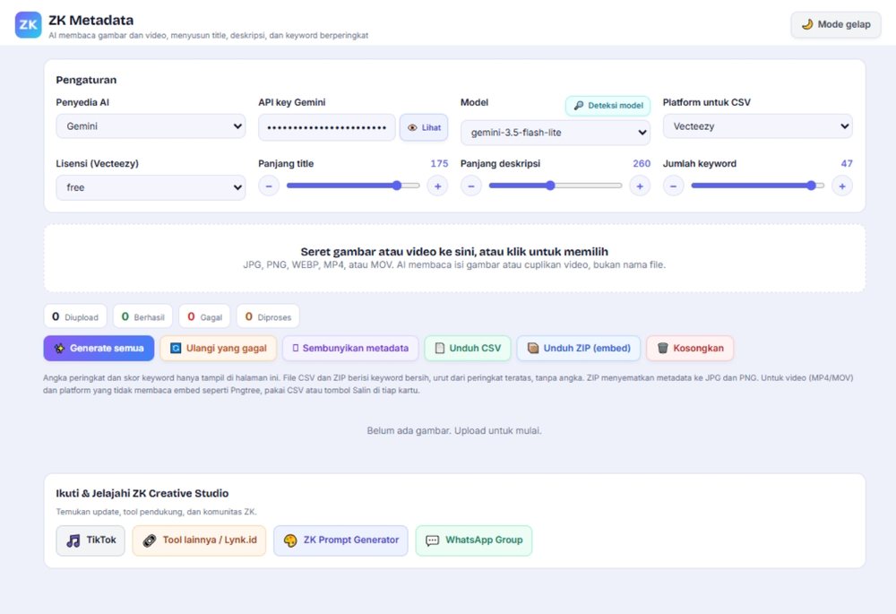This screenshot has height=614, width=896.
Task: Click the Ikuti & Jelajahi ZK Creative Studio heading
Action: coord(142,493)
